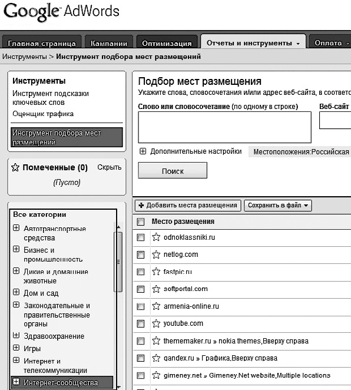Switch to the Оптимизация tab
Screen dimensions: 351x390
coord(167,43)
